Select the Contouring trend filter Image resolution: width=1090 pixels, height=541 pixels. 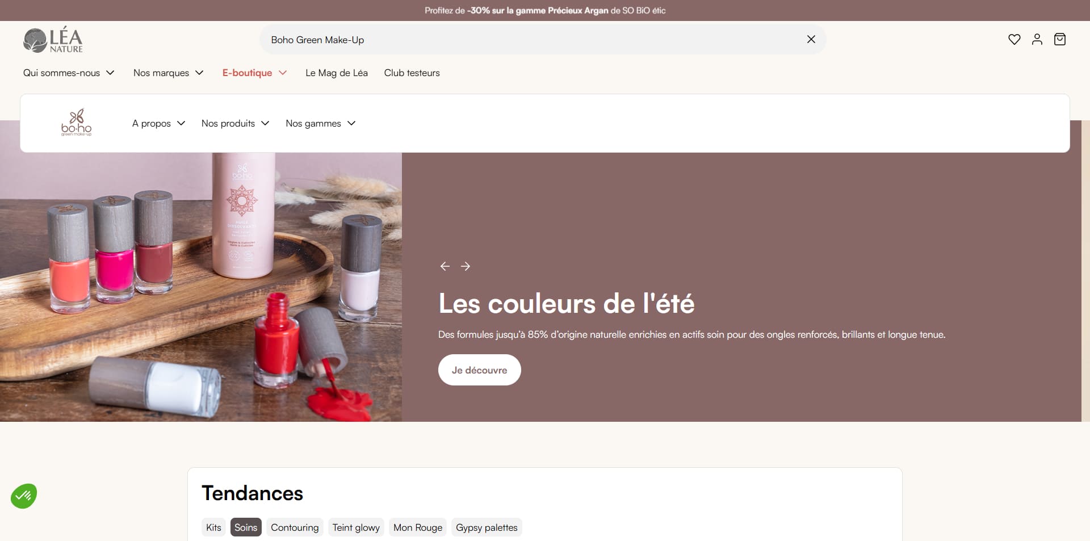click(295, 527)
